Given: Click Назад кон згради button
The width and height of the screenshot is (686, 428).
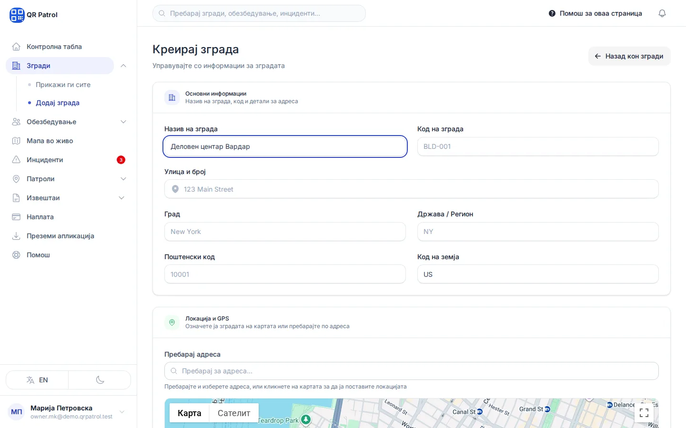Looking at the screenshot, I should click(x=629, y=56).
